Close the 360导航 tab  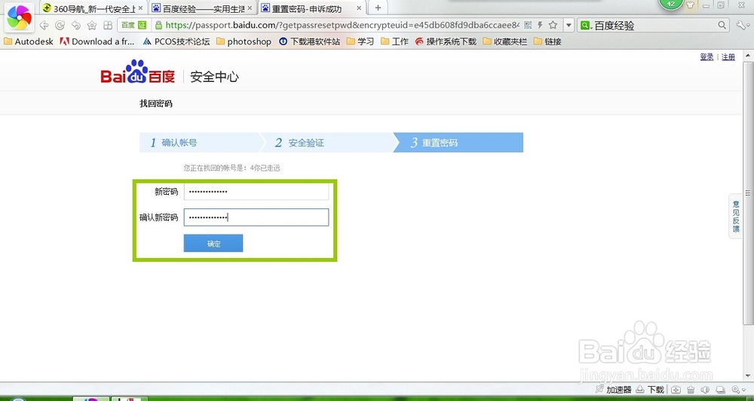[140, 8]
